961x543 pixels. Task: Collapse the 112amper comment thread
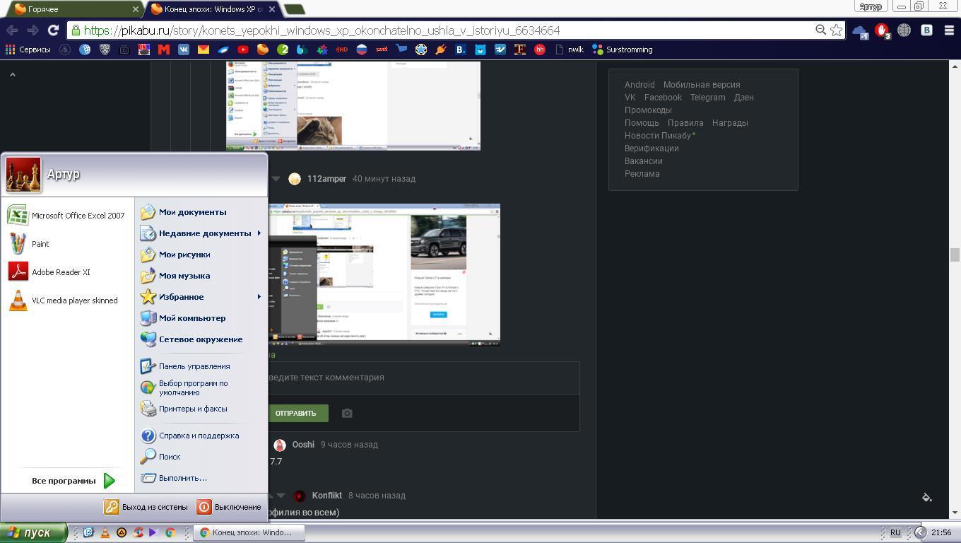(276, 179)
